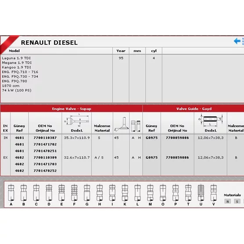Select valve stem type V icon

coord(214,193)
